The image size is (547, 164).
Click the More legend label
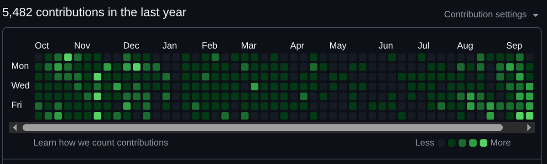tap(500, 143)
